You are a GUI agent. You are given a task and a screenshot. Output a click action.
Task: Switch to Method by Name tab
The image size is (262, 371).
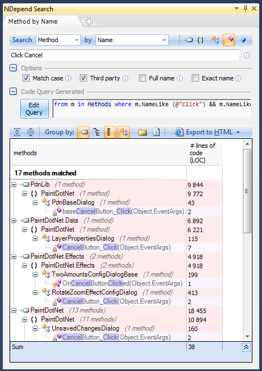pyautogui.click(x=33, y=21)
